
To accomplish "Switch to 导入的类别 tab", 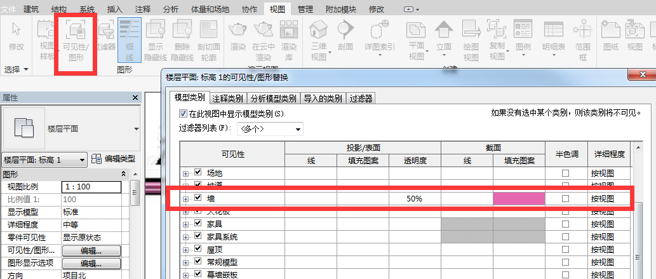I will click(324, 99).
